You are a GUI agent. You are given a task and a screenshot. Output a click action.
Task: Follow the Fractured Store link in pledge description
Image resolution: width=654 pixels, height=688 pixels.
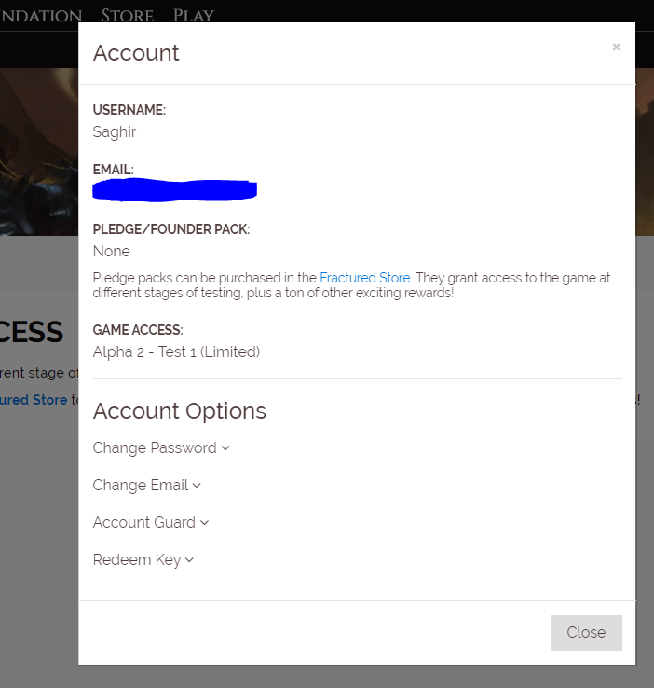pos(364,278)
